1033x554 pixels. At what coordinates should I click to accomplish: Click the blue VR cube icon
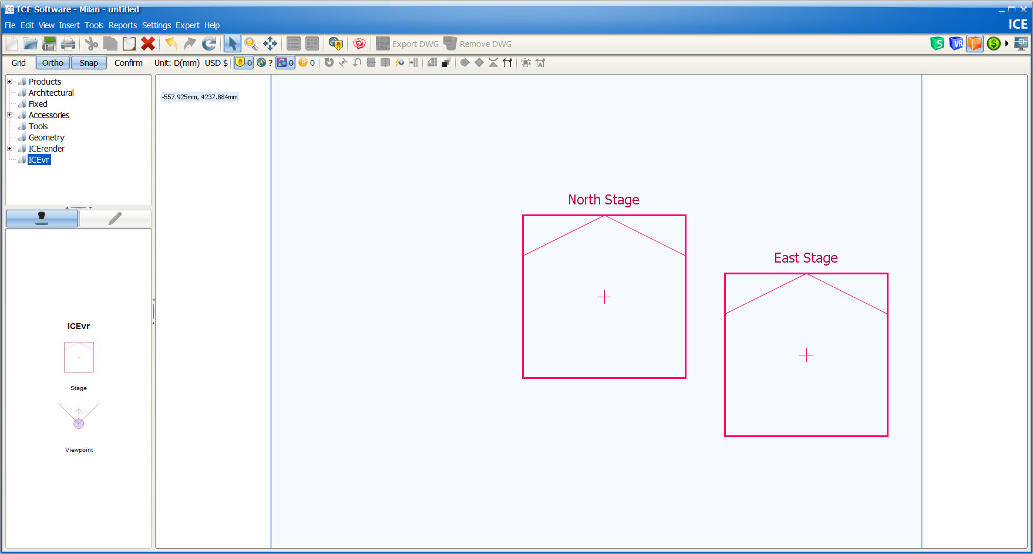[x=956, y=43]
